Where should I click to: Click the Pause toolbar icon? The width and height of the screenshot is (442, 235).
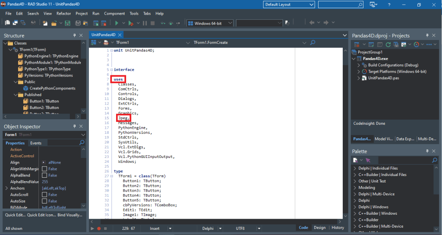point(145,23)
